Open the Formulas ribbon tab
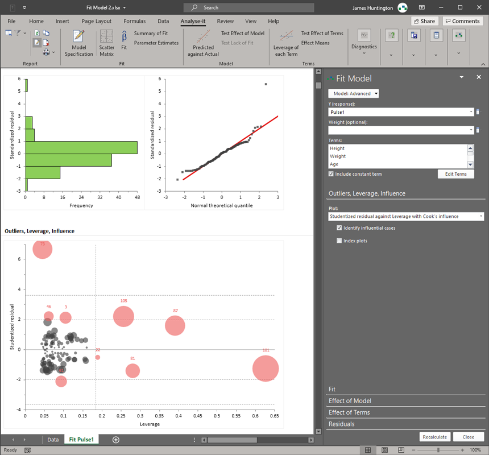 click(134, 21)
